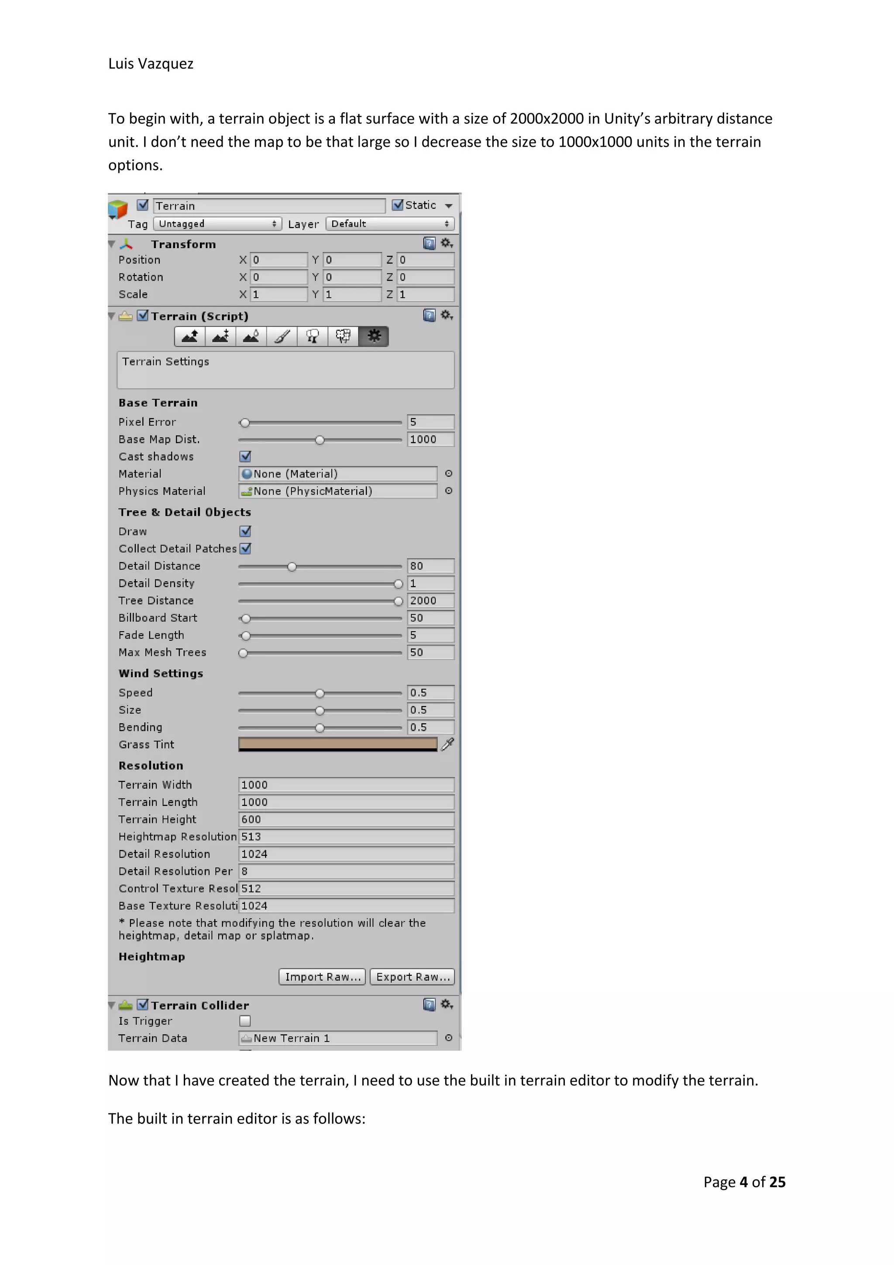Open Terrain (Script) gear menu
This screenshot has height=1265, width=894.
click(447, 315)
